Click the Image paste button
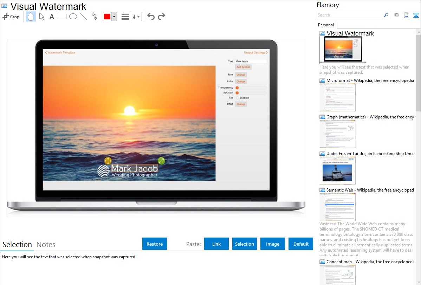The width and height of the screenshot is (421, 285). [x=272, y=244]
